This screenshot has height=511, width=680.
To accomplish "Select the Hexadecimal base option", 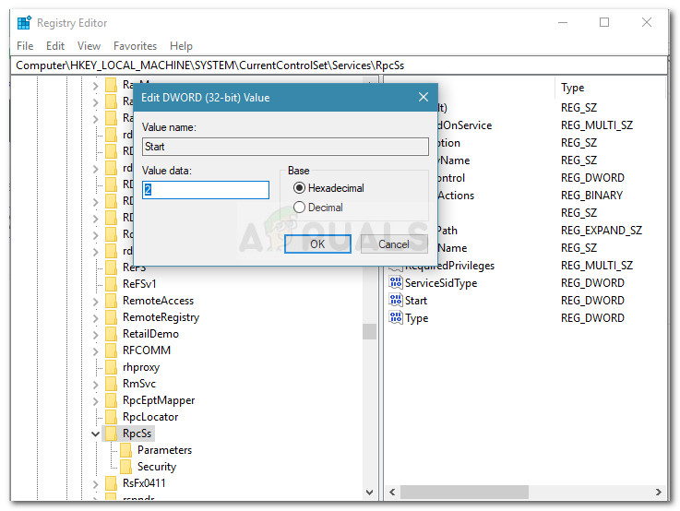I will pyautogui.click(x=299, y=188).
